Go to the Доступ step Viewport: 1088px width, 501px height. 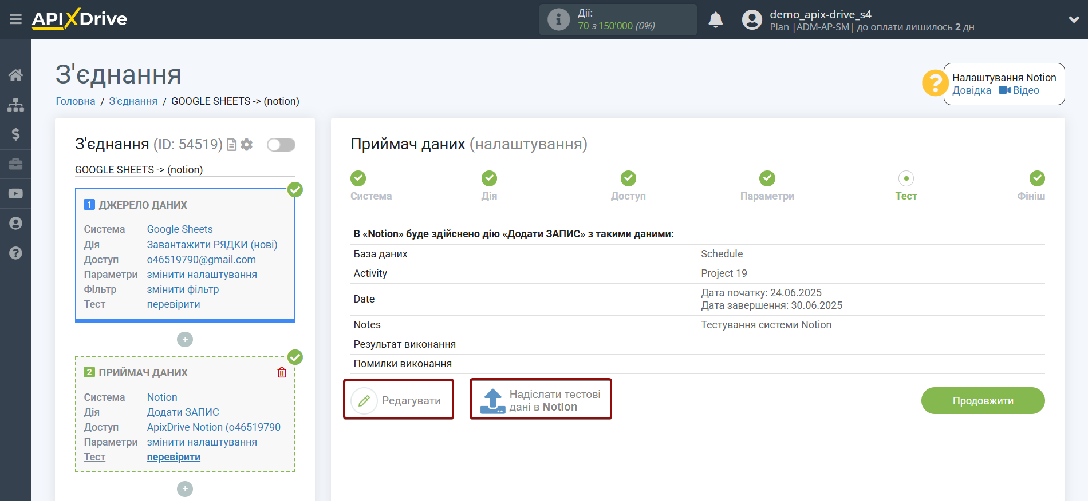pos(628,178)
